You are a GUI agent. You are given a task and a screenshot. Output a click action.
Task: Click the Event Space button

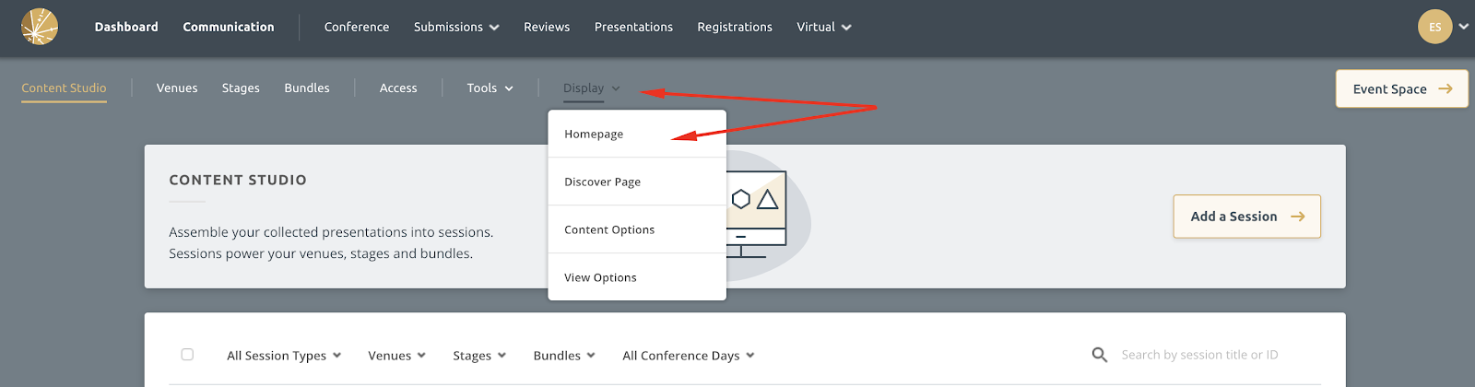pyautogui.click(x=1401, y=88)
